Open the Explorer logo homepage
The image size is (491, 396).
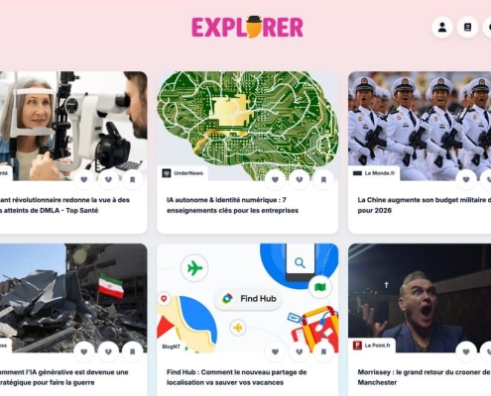click(247, 27)
